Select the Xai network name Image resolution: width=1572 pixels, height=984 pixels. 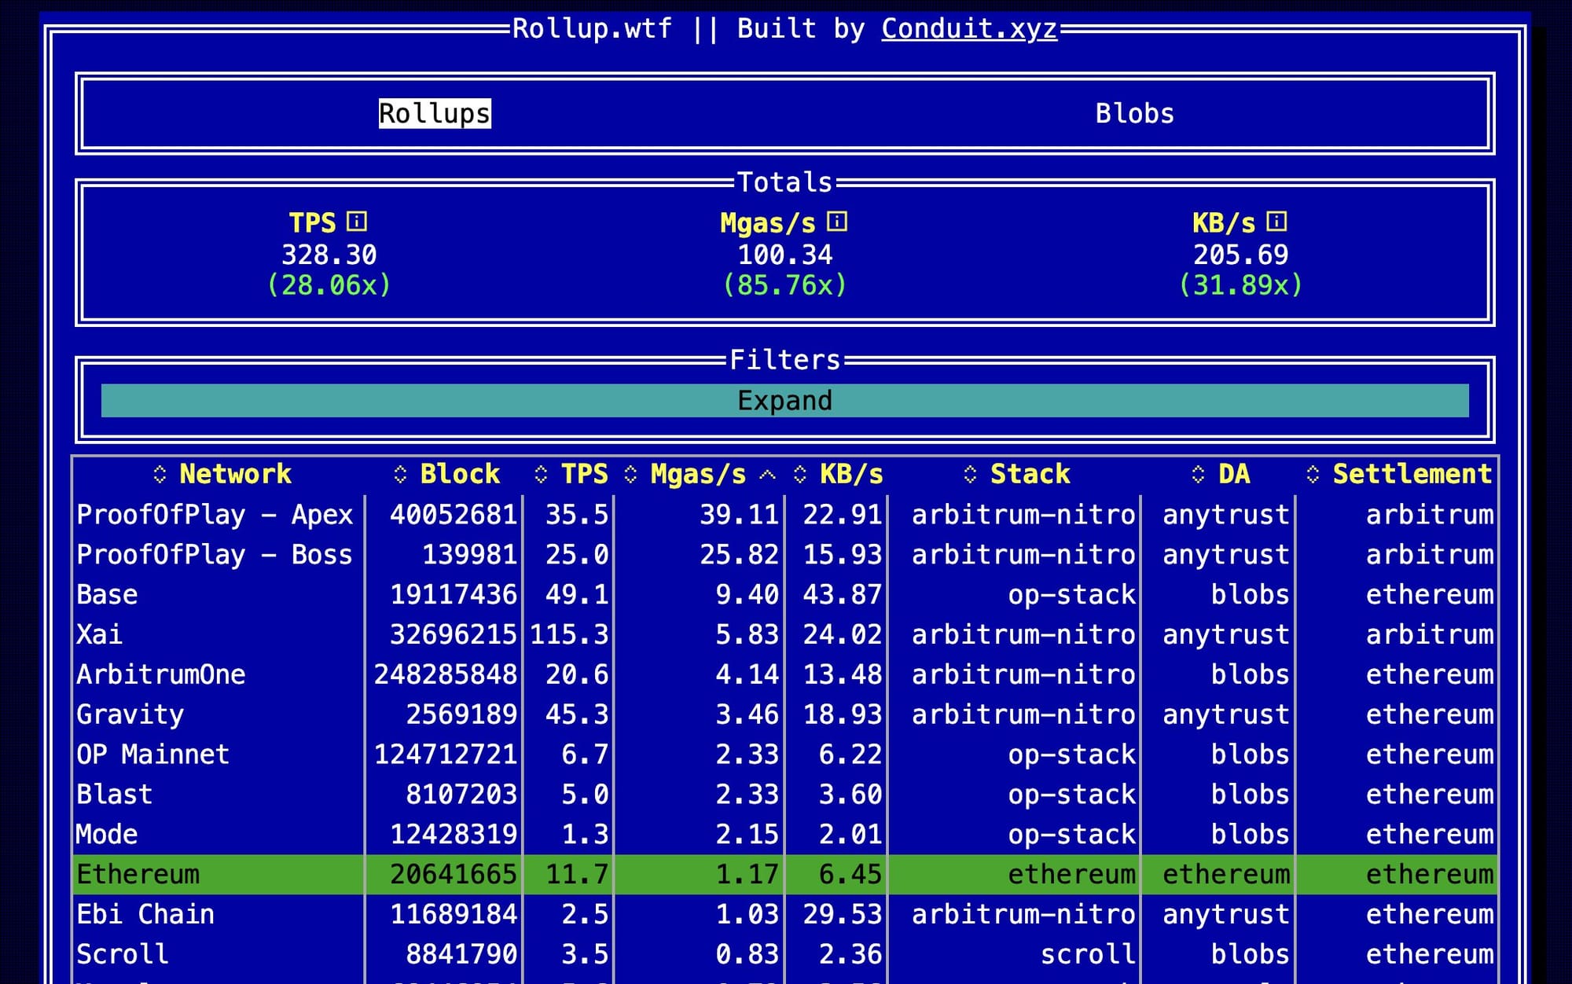[x=99, y=635]
